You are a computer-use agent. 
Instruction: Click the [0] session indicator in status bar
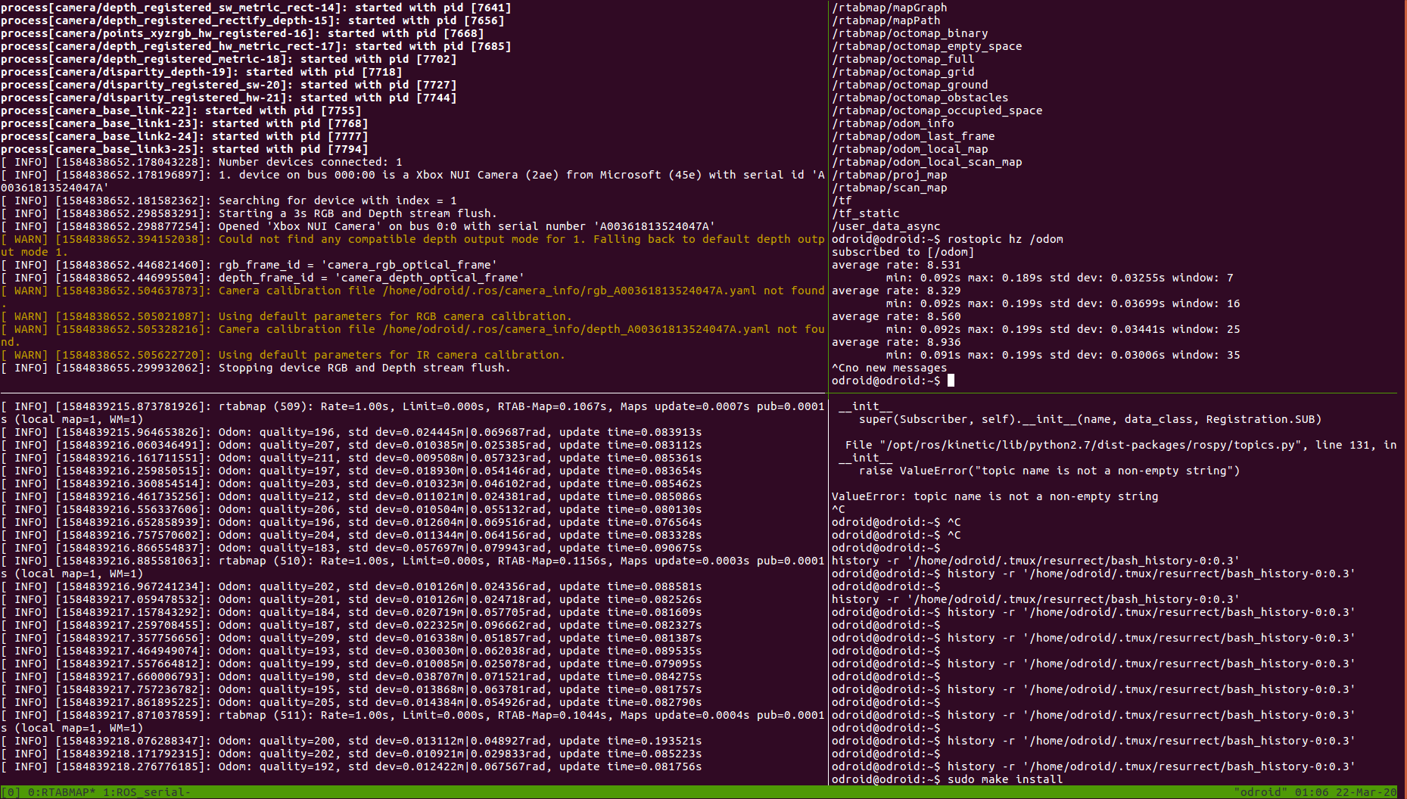point(11,792)
